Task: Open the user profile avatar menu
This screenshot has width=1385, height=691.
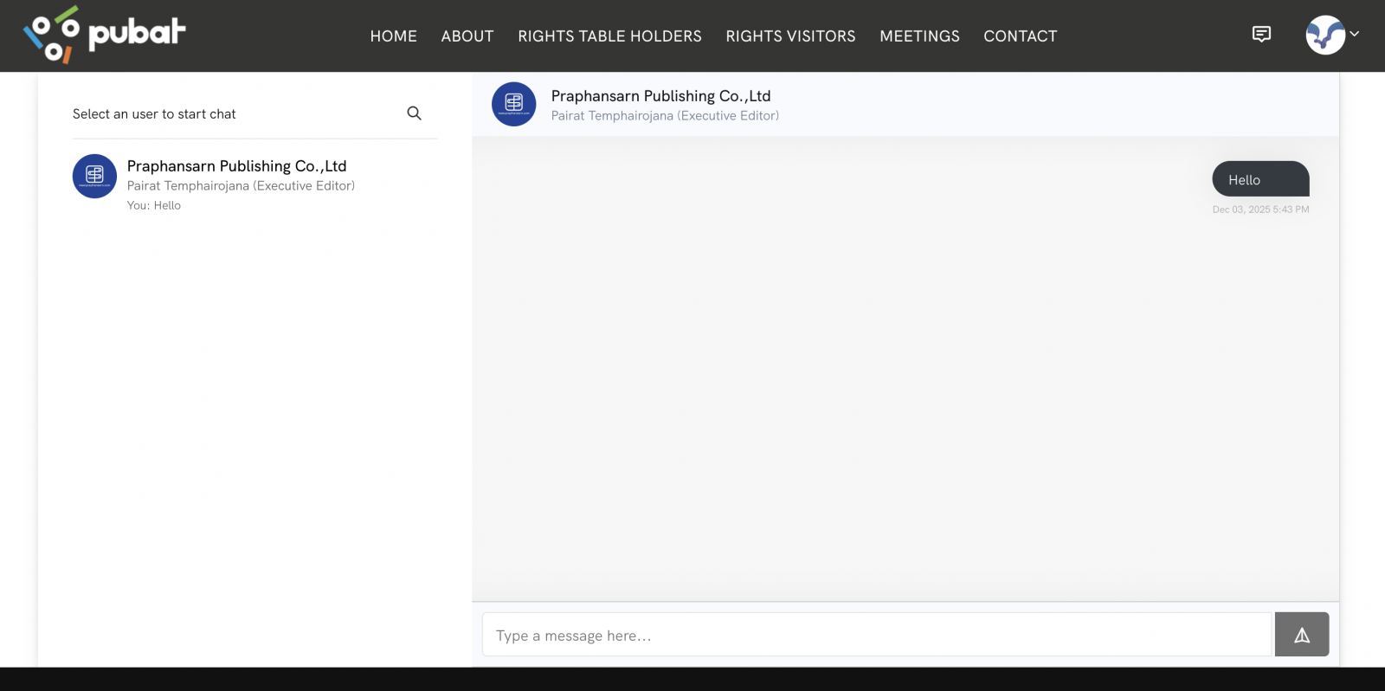Action: coord(1325,35)
